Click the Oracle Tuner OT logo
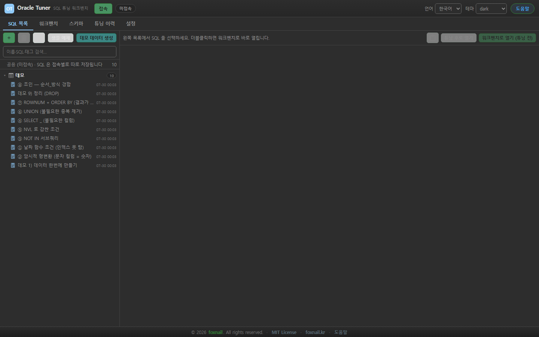This screenshot has height=337, width=539. pos(9,8)
